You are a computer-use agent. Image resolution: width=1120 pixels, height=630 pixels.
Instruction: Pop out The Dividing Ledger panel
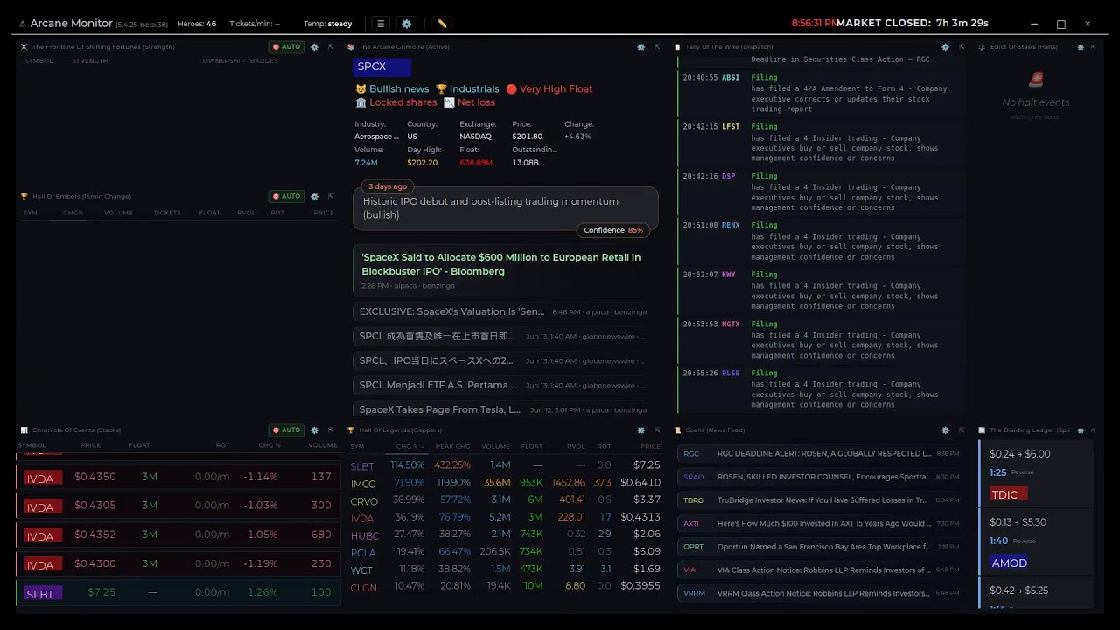(1095, 430)
